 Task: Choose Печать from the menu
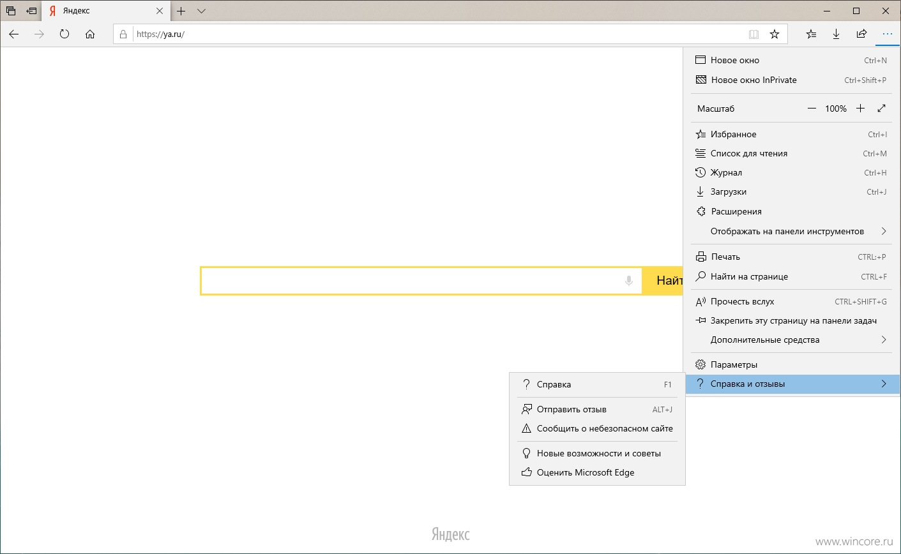[791, 257]
